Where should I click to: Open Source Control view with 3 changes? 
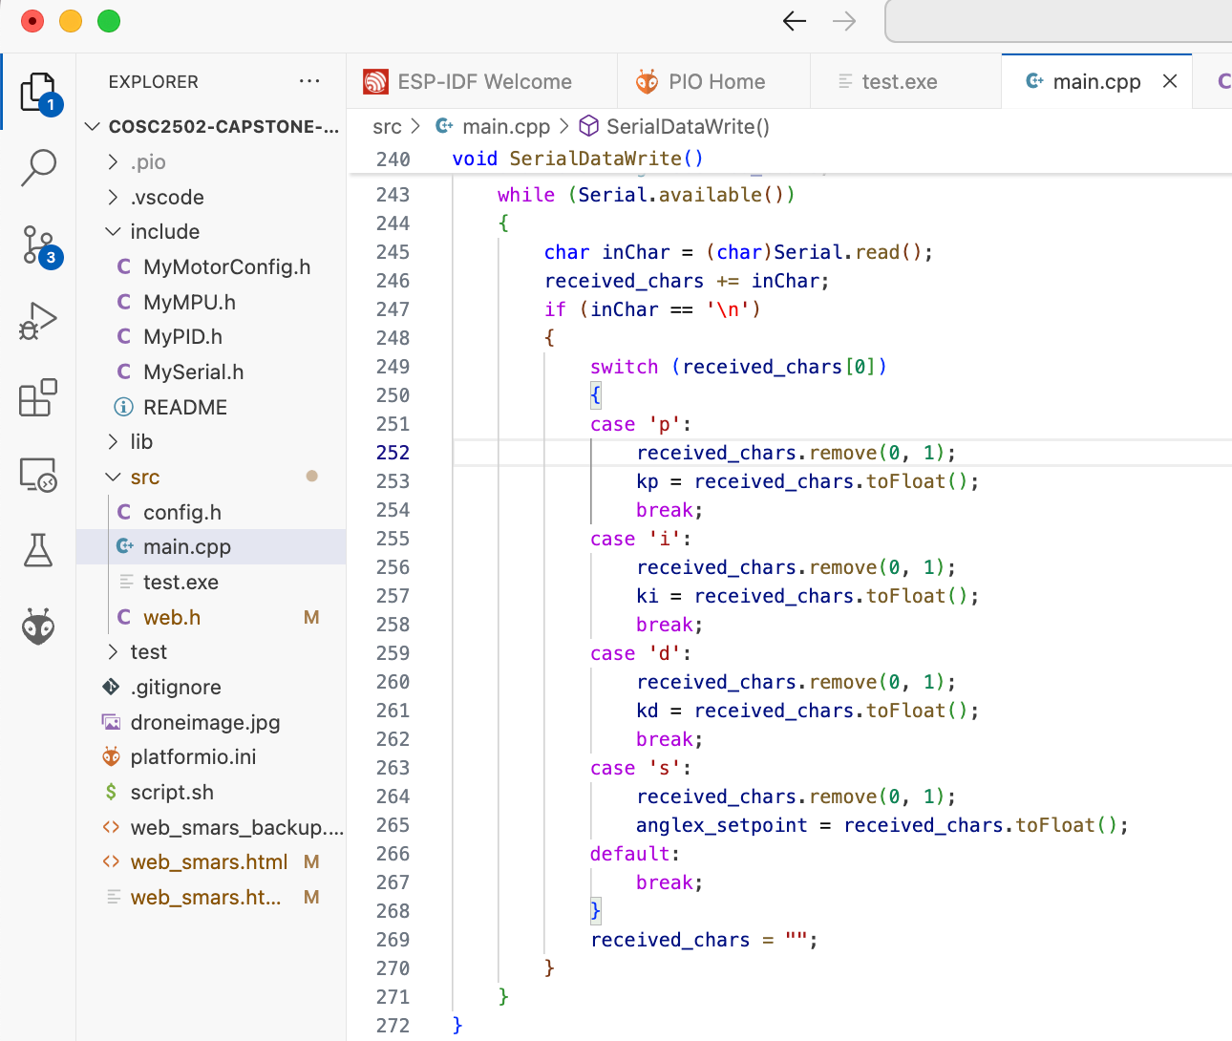pyautogui.click(x=38, y=245)
